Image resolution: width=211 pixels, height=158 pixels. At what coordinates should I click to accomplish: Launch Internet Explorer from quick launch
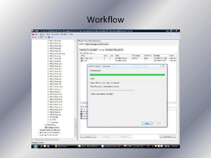[41, 146]
